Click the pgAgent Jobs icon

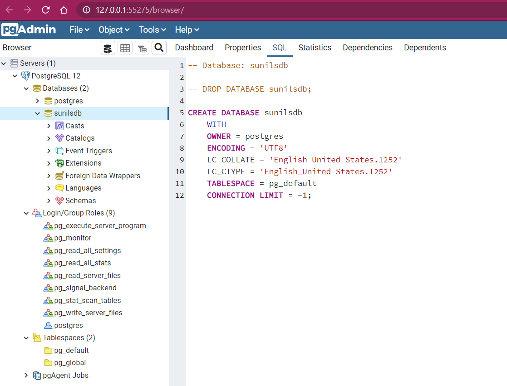tap(37, 375)
